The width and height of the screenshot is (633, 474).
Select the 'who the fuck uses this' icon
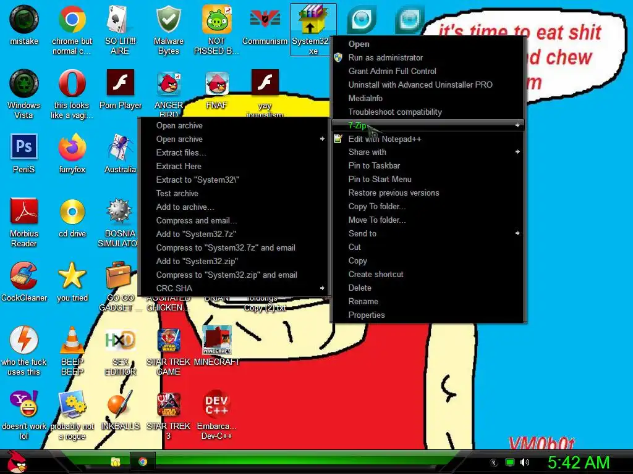pyautogui.click(x=24, y=340)
